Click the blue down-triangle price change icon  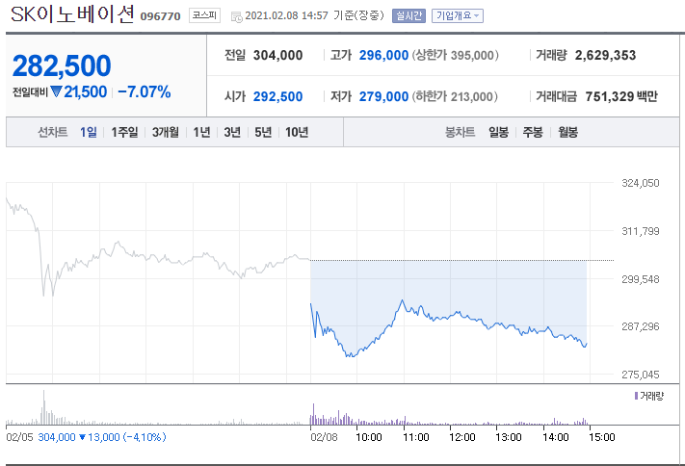click(56, 91)
